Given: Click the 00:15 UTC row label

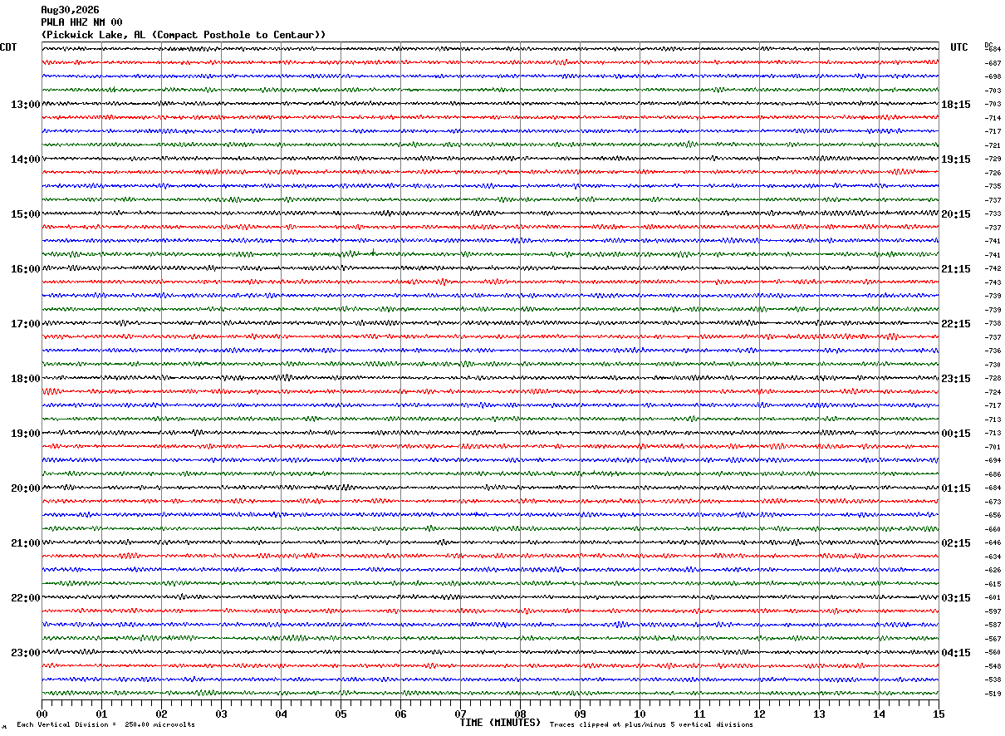Looking at the screenshot, I should tap(956, 434).
